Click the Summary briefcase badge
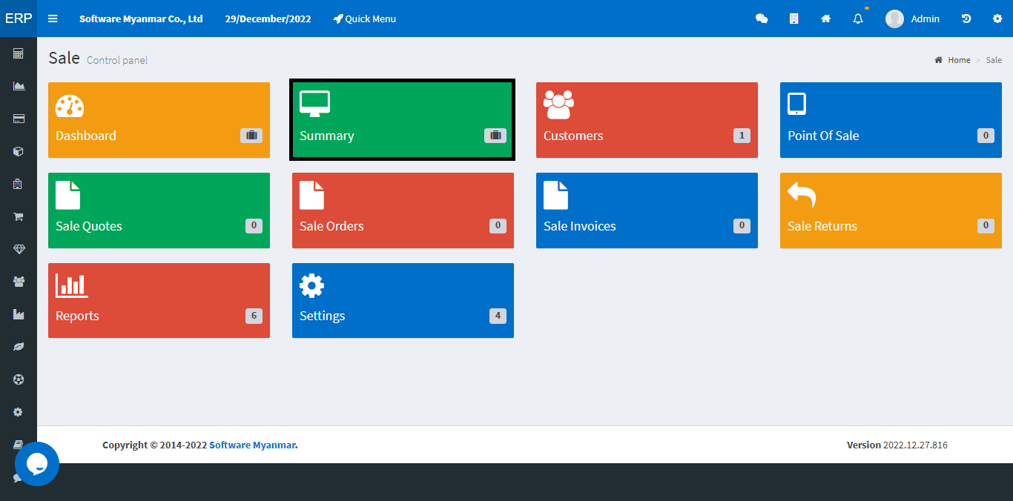The height and width of the screenshot is (501, 1013). [x=495, y=136]
